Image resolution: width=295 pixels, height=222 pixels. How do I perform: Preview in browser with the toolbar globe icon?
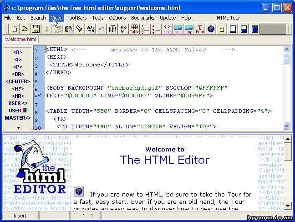coord(211,29)
